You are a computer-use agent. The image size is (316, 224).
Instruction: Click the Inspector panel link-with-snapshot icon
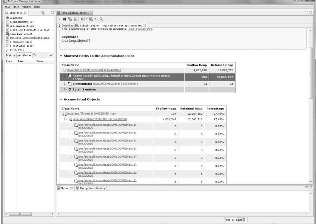click(x=43, y=12)
